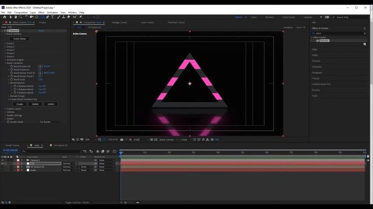Screen dimensions: 373x209
Task: Click the Scene Setup button
Action: [x=19, y=39]
